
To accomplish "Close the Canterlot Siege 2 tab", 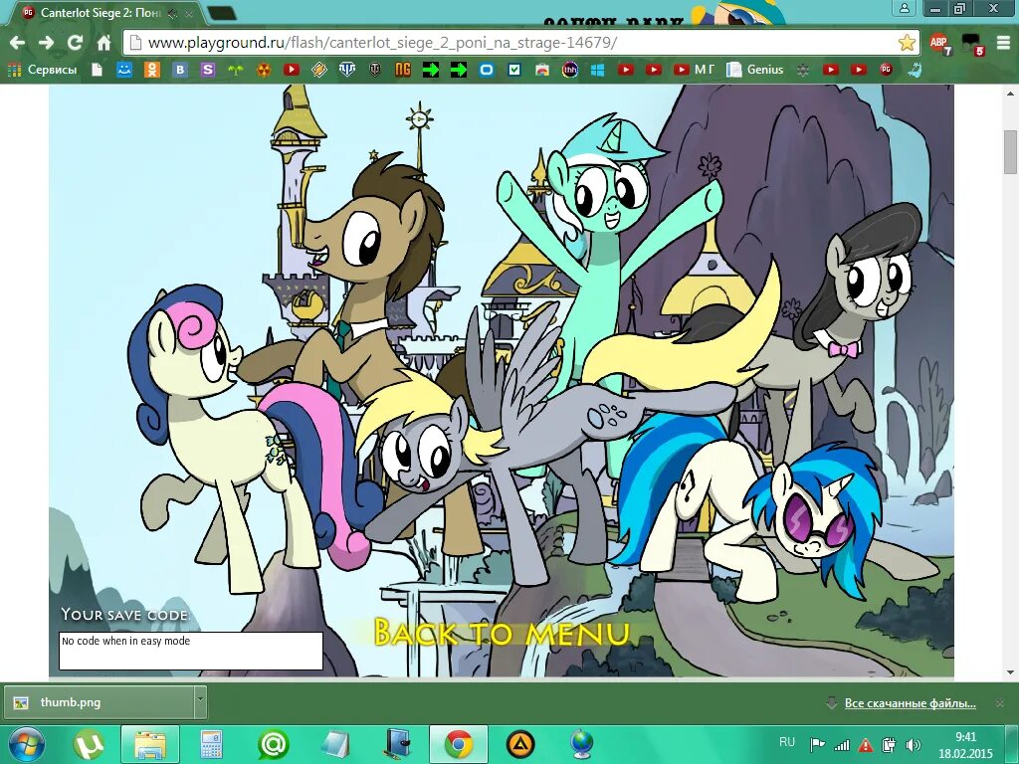I will pos(189,13).
